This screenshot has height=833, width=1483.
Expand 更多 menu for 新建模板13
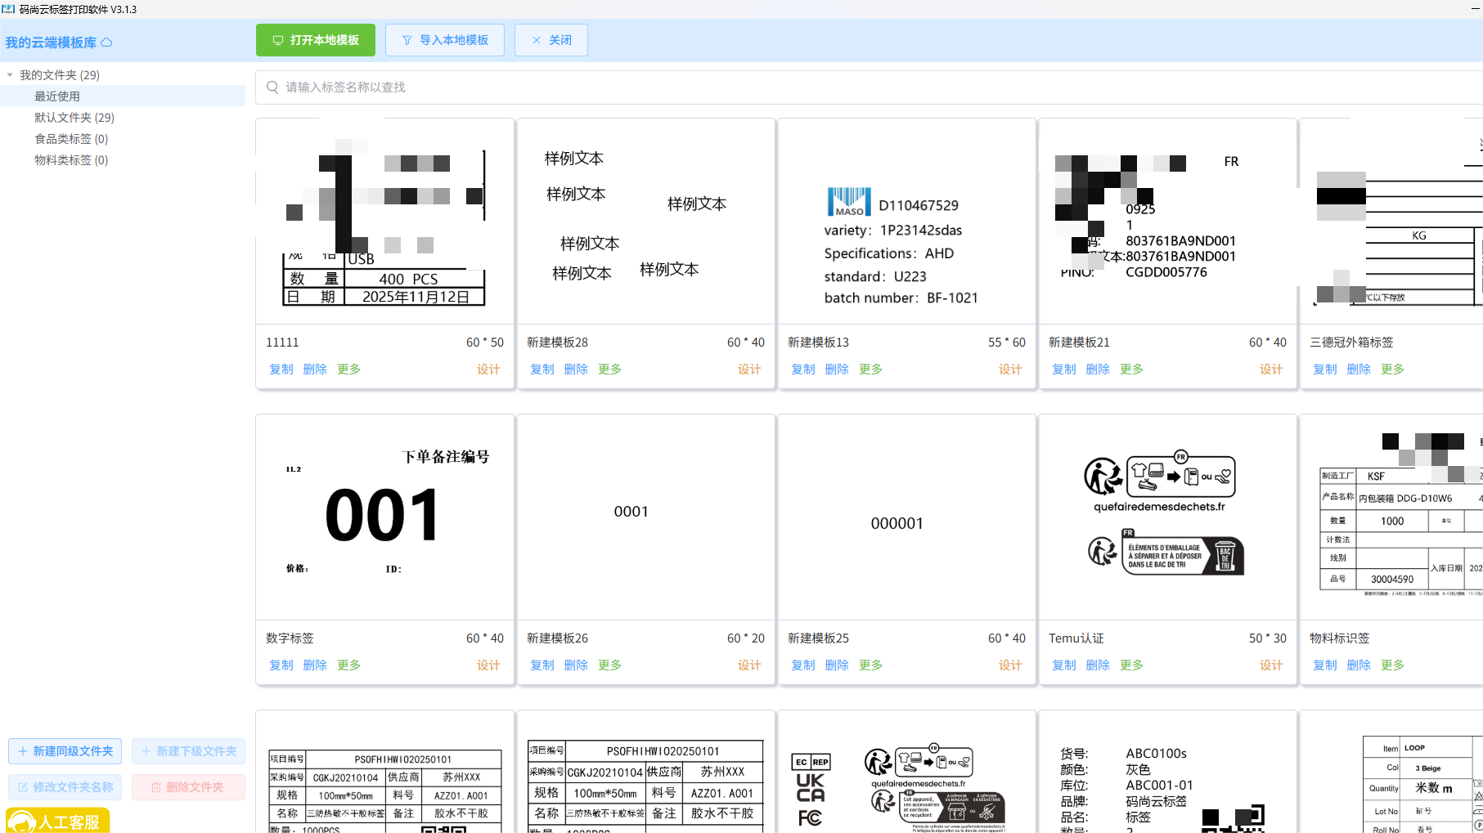pyautogui.click(x=870, y=369)
